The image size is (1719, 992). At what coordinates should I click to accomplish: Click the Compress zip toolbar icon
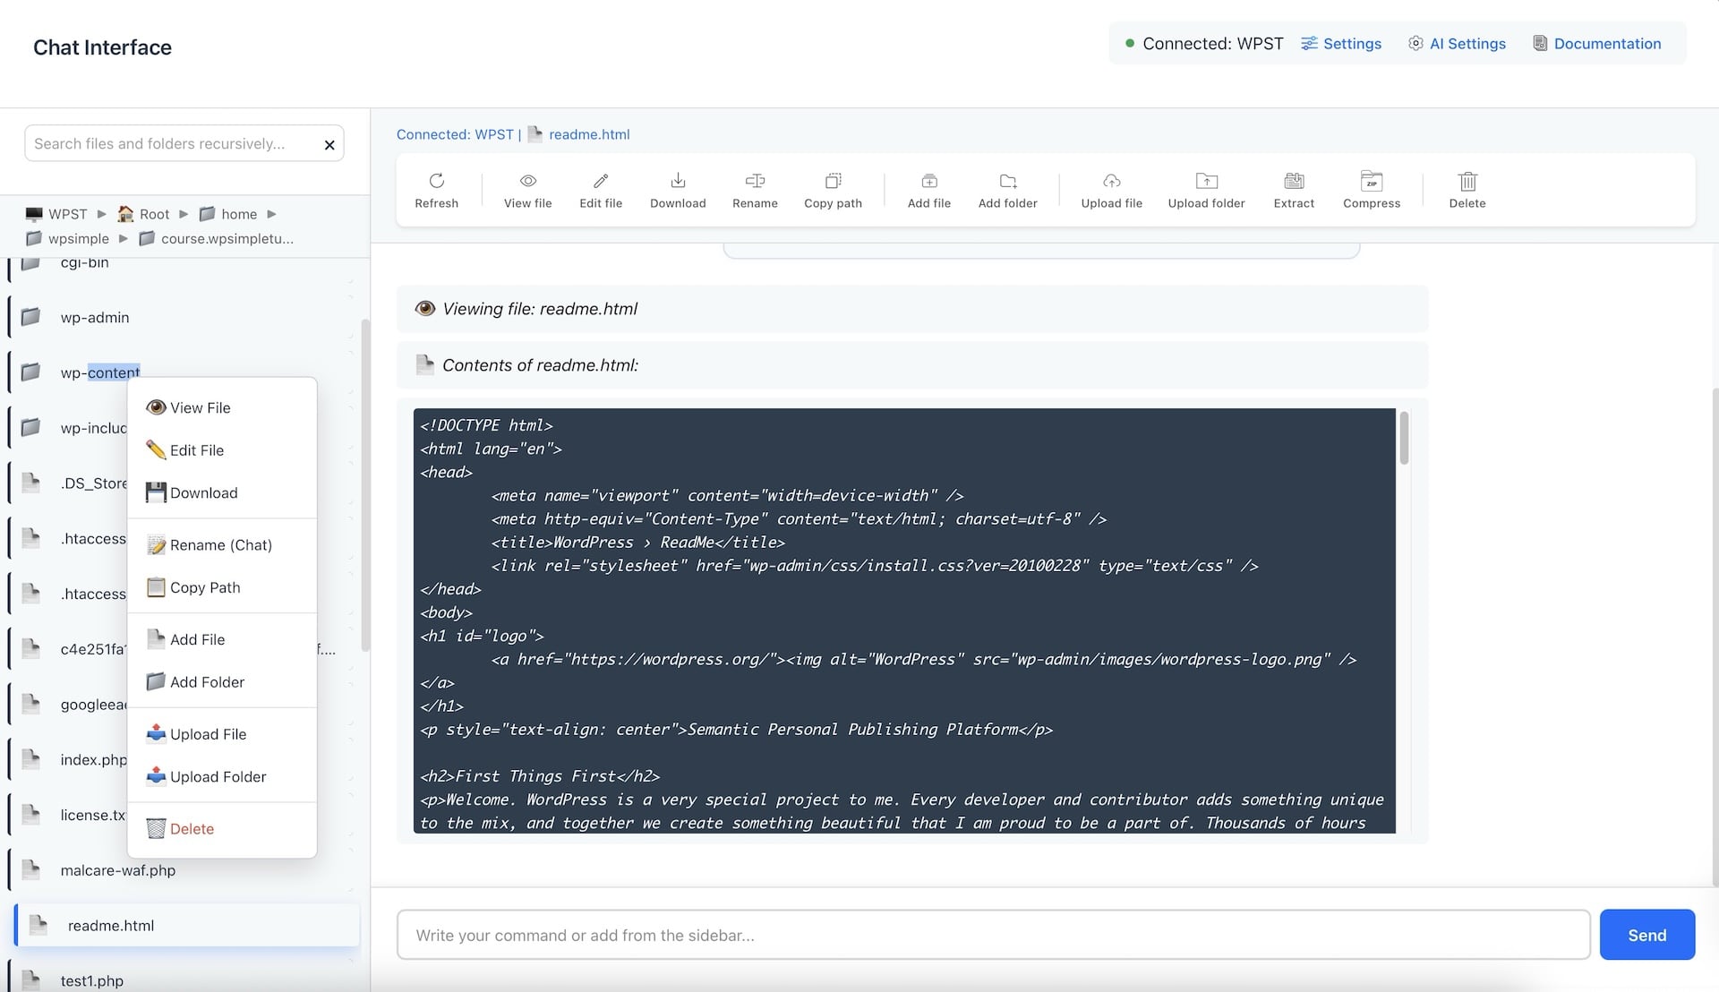tap(1372, 181)
